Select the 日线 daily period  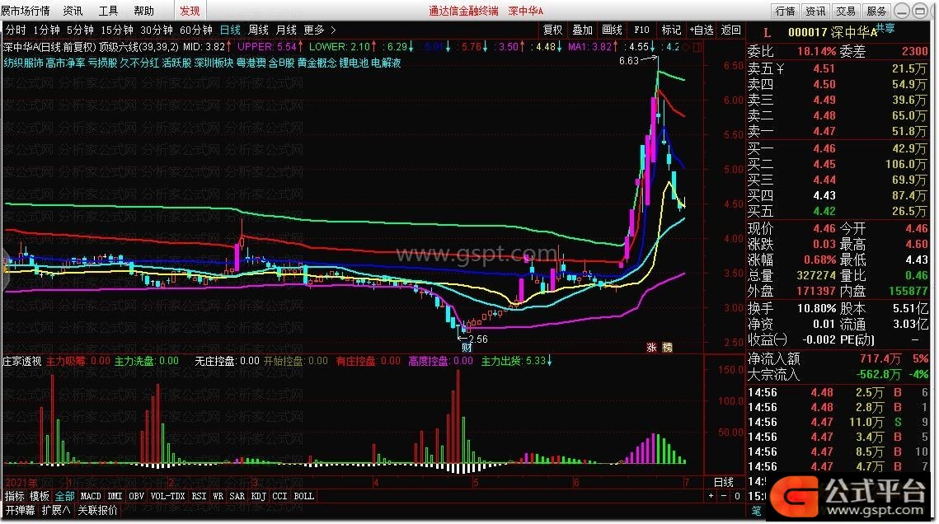[230, 30]
